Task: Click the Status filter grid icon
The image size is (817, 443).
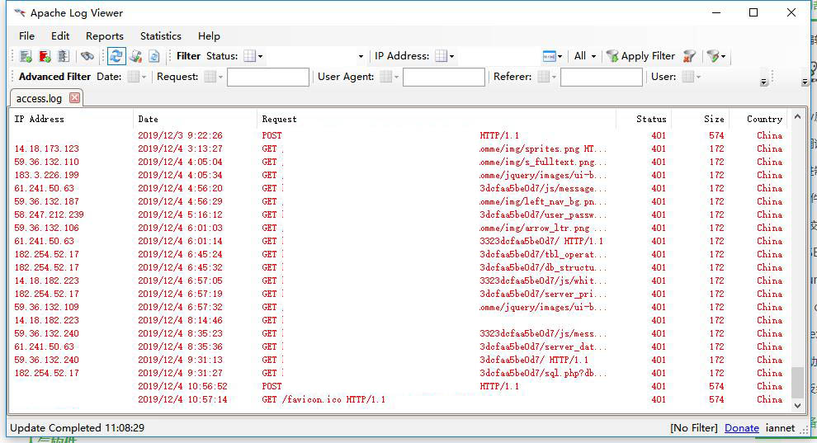Action: [x=250, y=56]
